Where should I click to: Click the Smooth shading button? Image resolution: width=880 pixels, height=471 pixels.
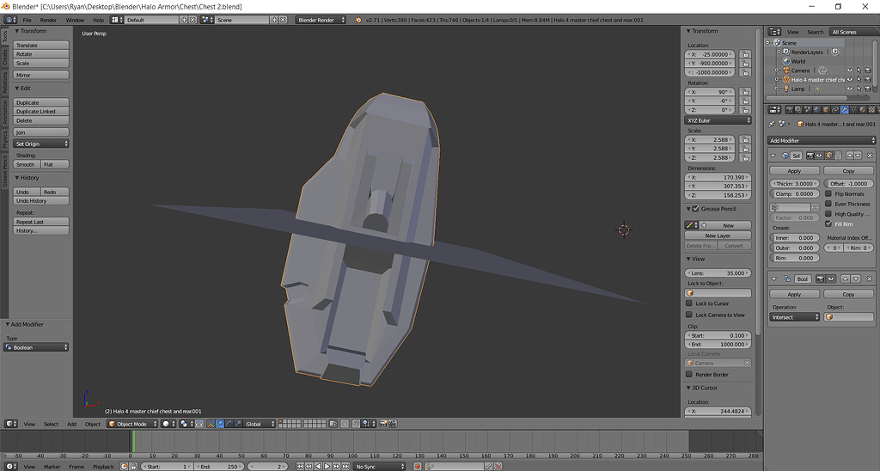[26, 164]
